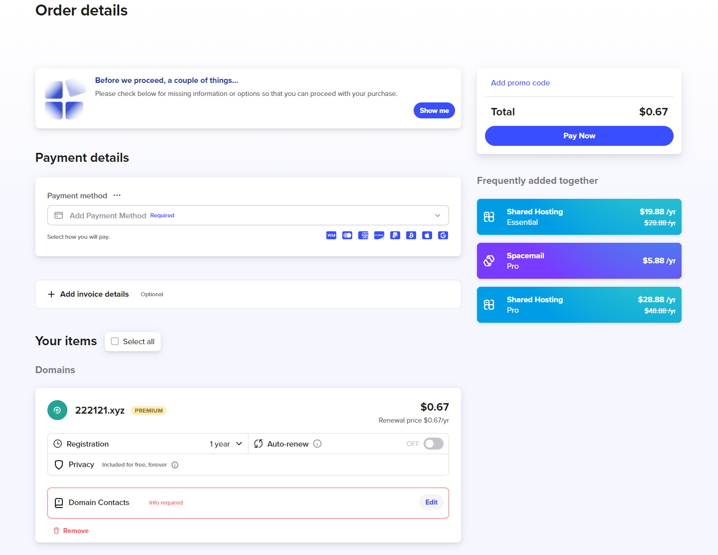Edit the Domain Contacts info
Viewport: 718px width, 555px height.
click(x=432, y=503)
